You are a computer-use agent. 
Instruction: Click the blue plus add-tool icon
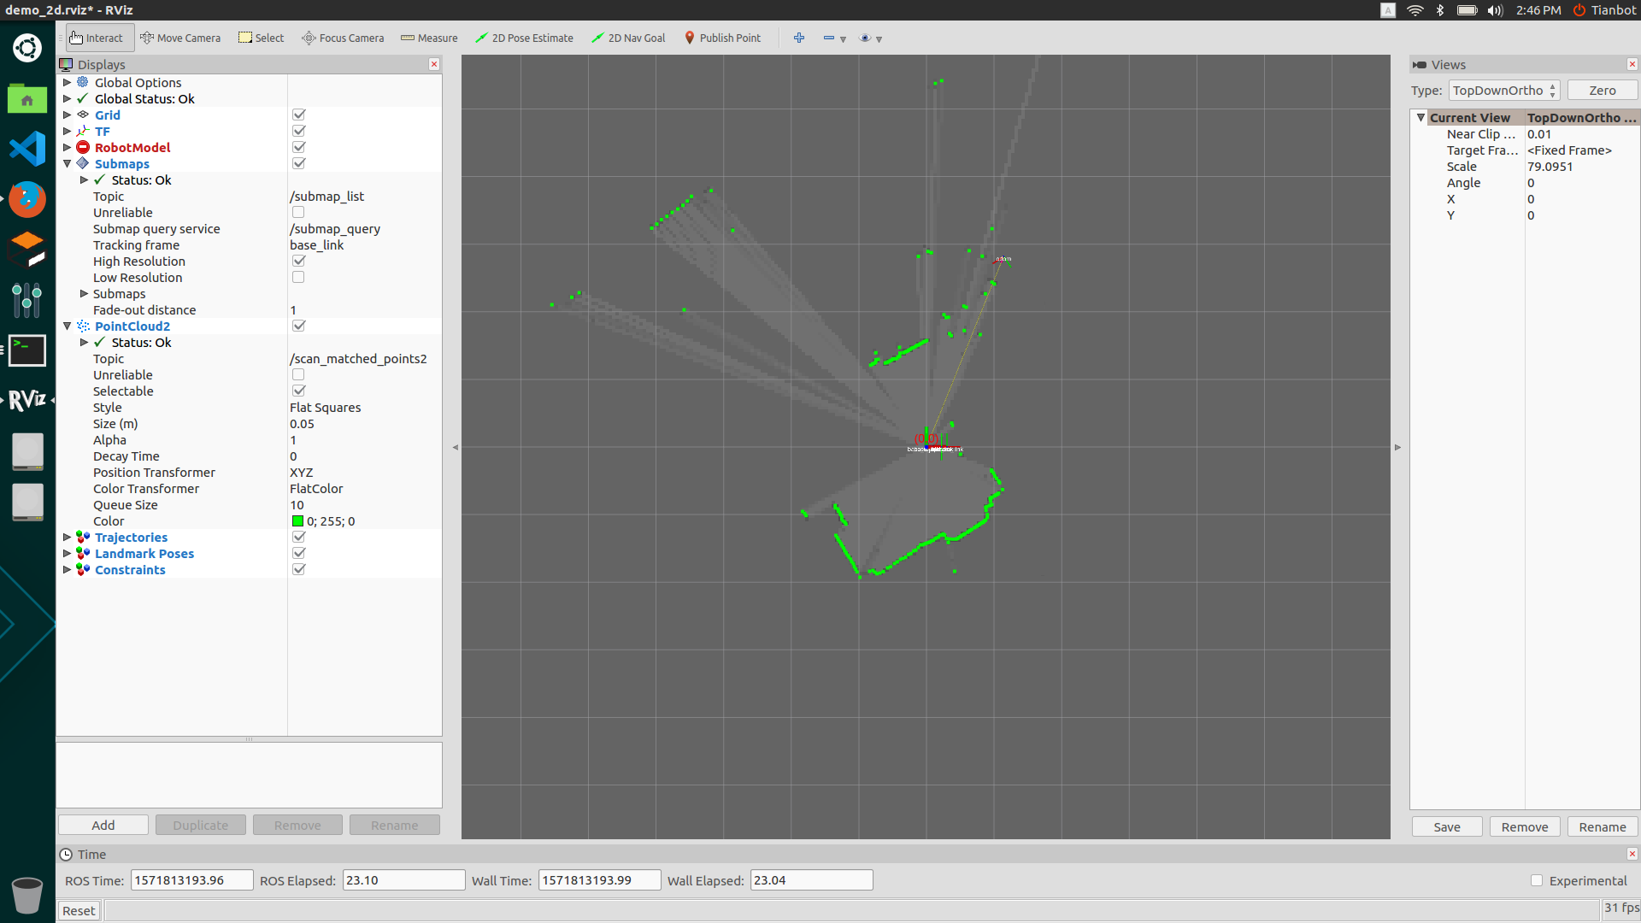[x=799, y=38]
